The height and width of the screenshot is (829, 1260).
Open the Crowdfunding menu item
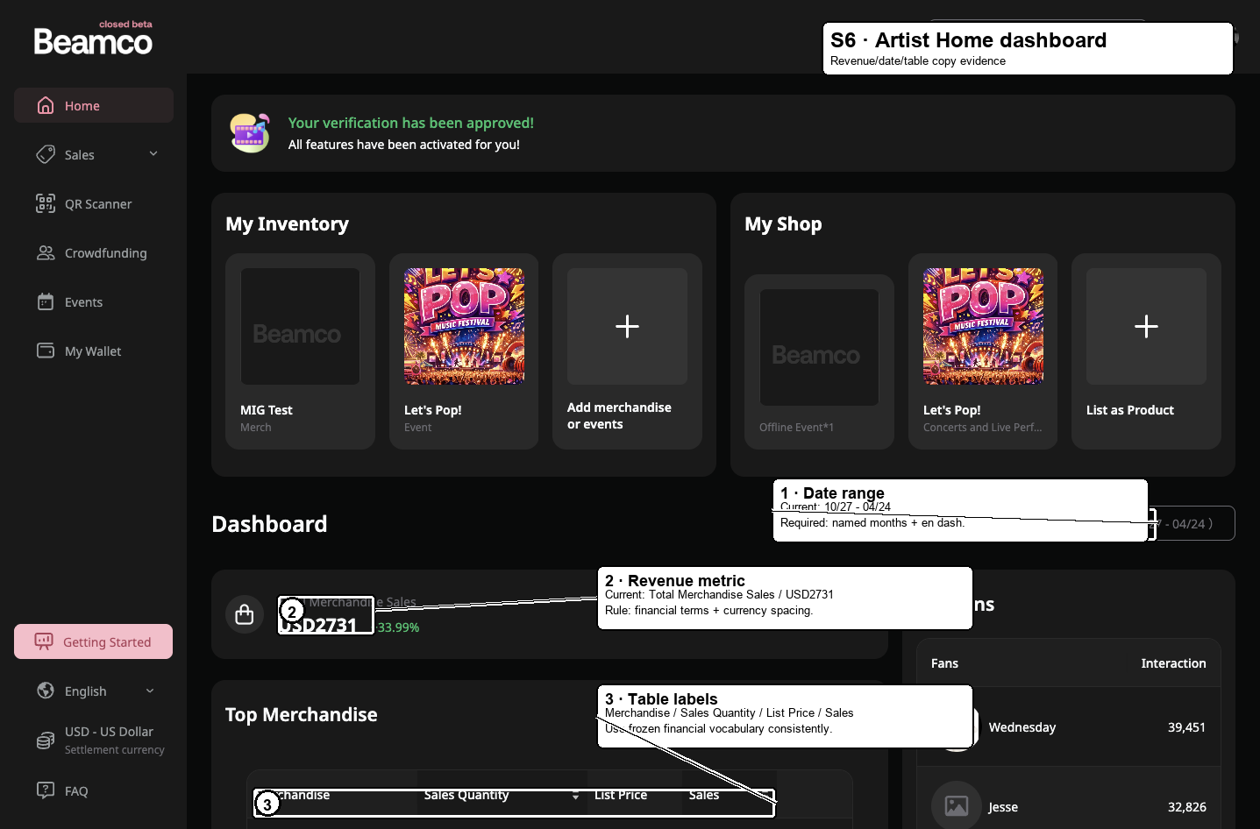[105, 253]
